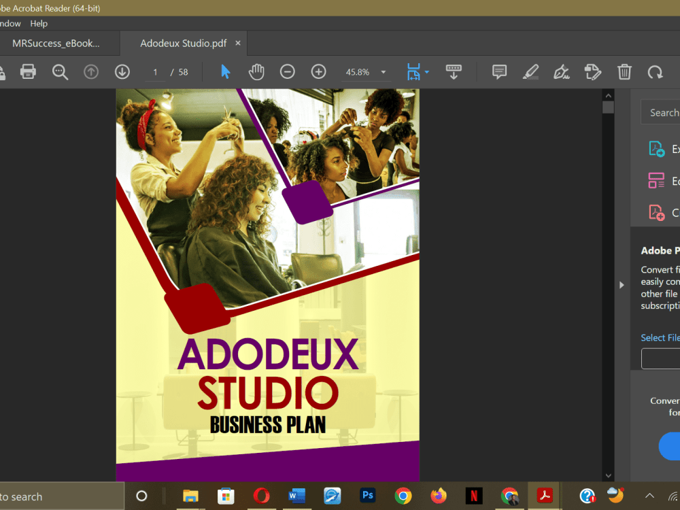
Task: Expand the page fit options arrow
Action: click(x=427, y=72)
